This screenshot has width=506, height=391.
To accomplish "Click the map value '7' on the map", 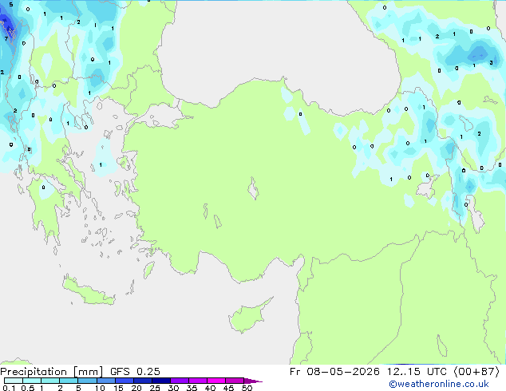I will 6,39.
